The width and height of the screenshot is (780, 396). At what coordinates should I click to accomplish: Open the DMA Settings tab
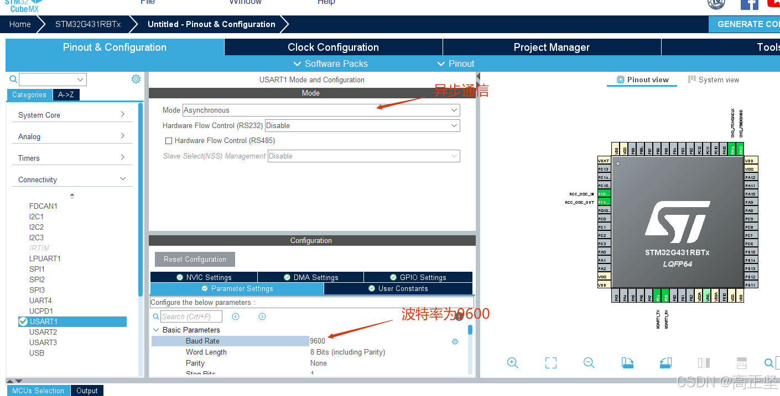click(311, 277)
